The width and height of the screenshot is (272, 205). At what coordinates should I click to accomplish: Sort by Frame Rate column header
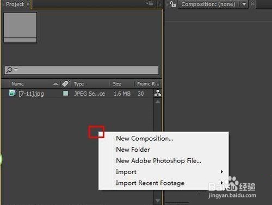[x=148, y=84]
